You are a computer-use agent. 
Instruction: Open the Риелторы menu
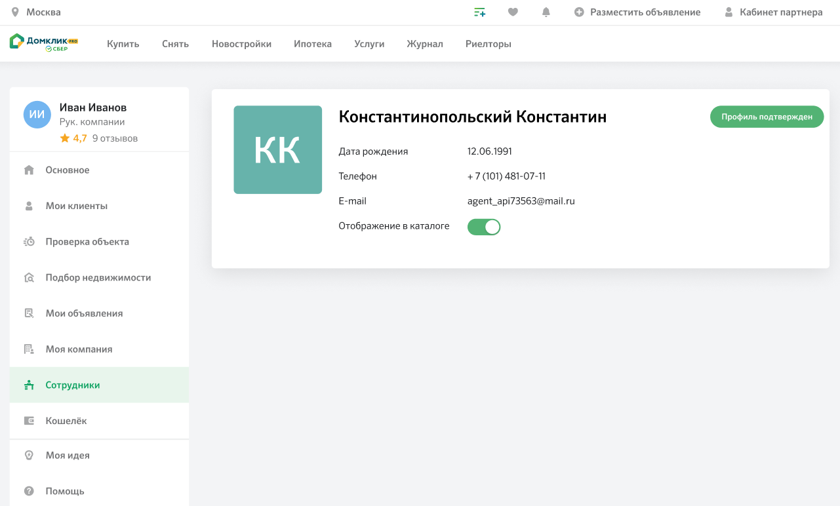[489, 44]
